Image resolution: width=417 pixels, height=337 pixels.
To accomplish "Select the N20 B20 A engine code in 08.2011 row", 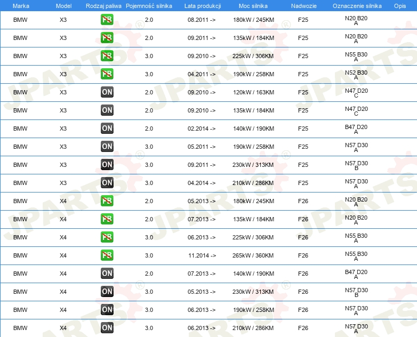I will tap(356, 20).
